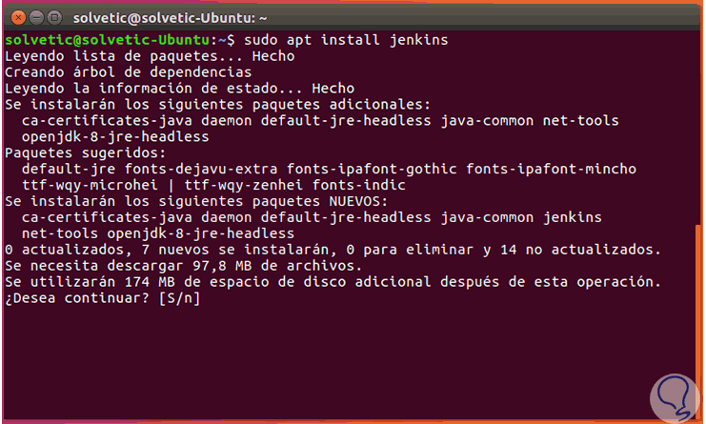Click the '0 actualizados, 7 nuevos' summary line

click(x=333, y=250)
